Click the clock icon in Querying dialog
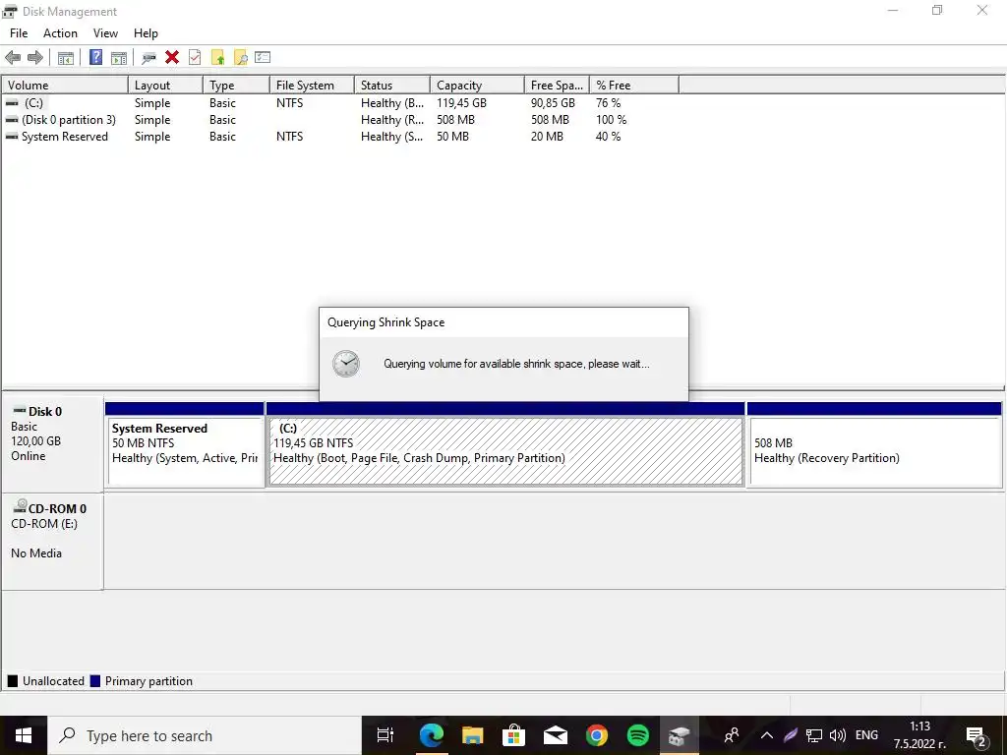The image size is (1007, 755). [346, 364]
